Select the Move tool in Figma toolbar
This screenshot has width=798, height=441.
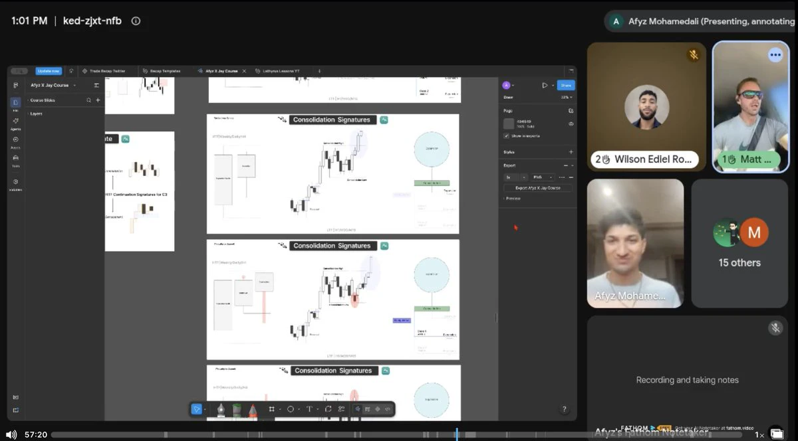tap(197, 409)
